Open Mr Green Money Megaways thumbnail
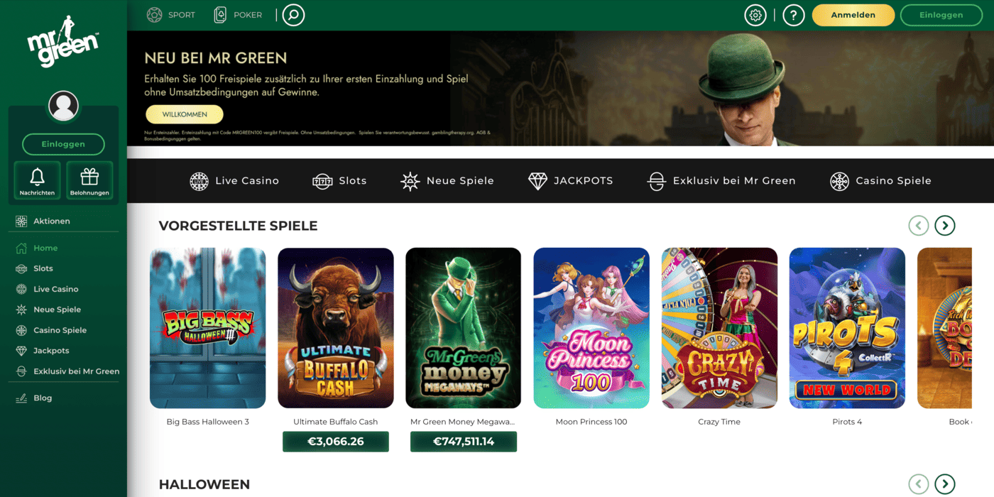Image resolution: width=994 pixels, height=497 pixels. (x=464, y=328)
